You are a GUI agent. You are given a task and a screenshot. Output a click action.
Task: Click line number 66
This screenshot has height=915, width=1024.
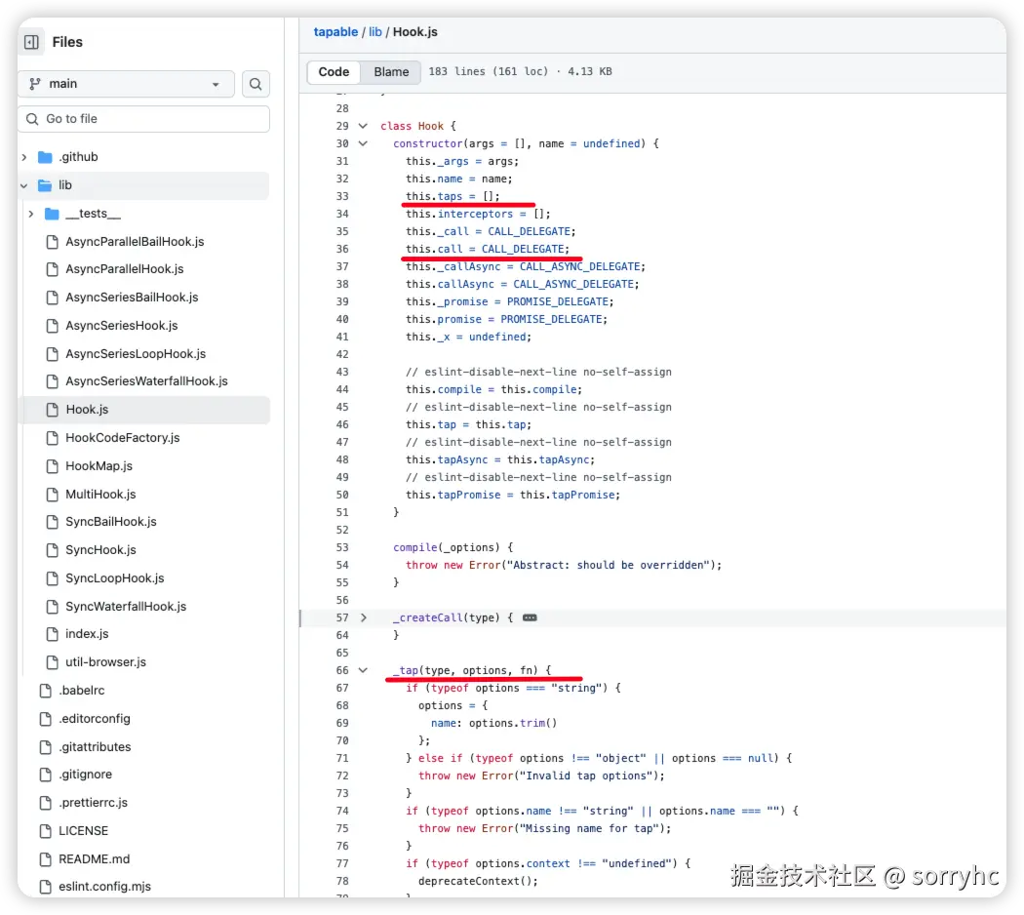[x=342, y=671]
